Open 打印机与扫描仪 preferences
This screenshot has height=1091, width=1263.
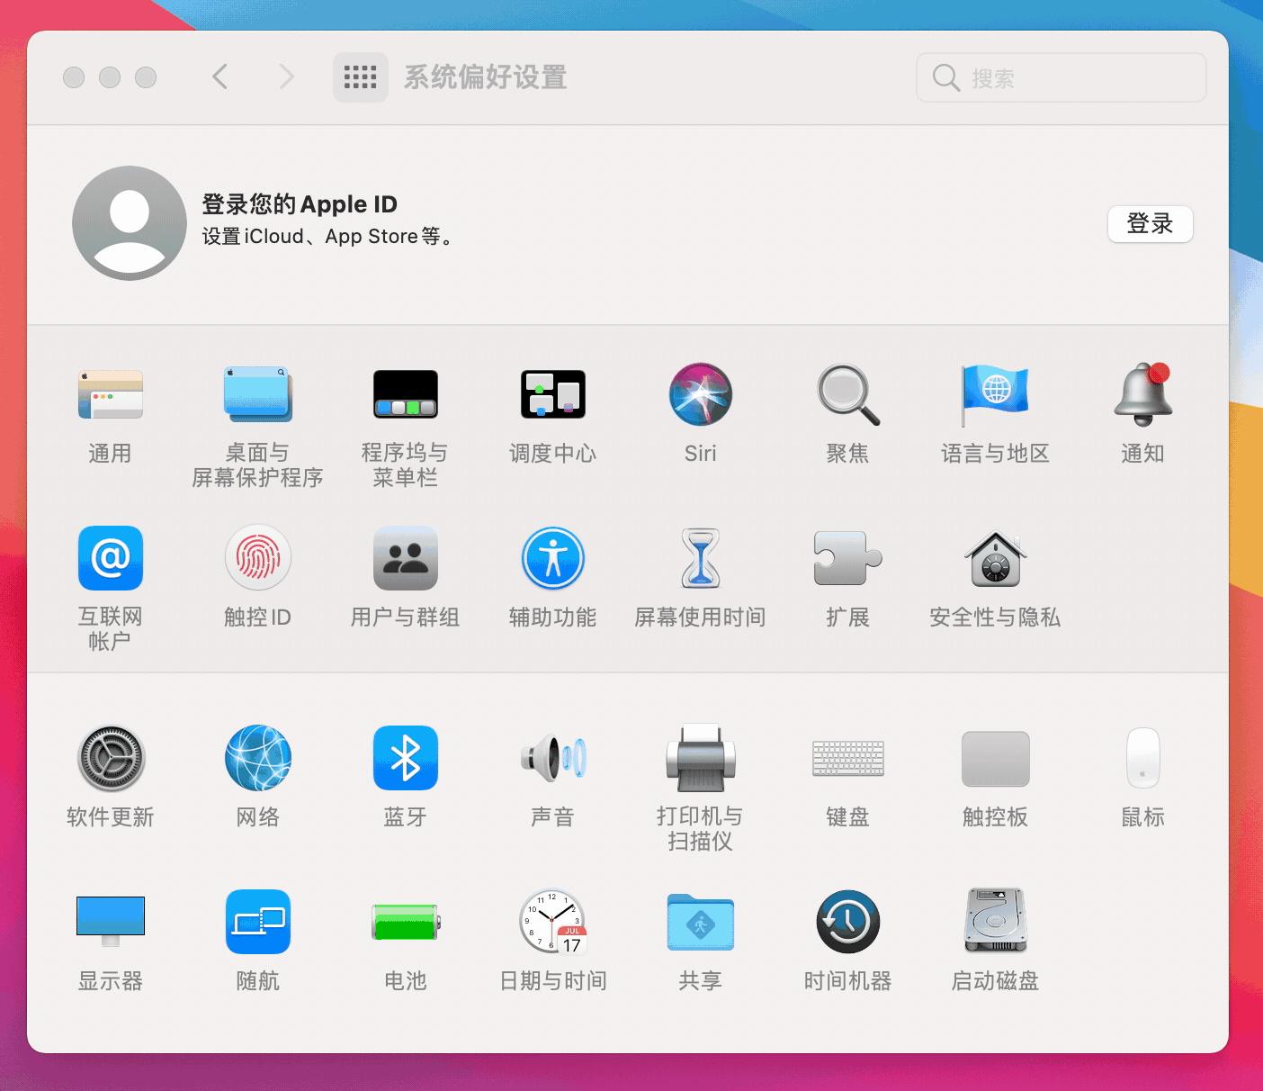[701, 758]
